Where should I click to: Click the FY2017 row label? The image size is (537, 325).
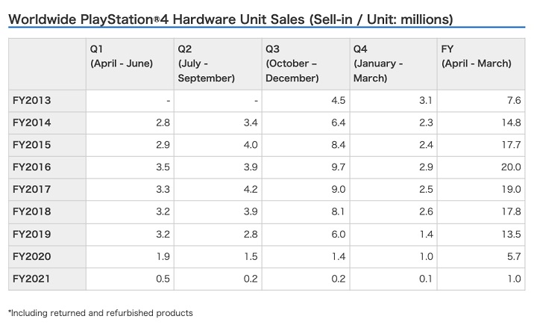pyautogui.click(x=32, y=190)
